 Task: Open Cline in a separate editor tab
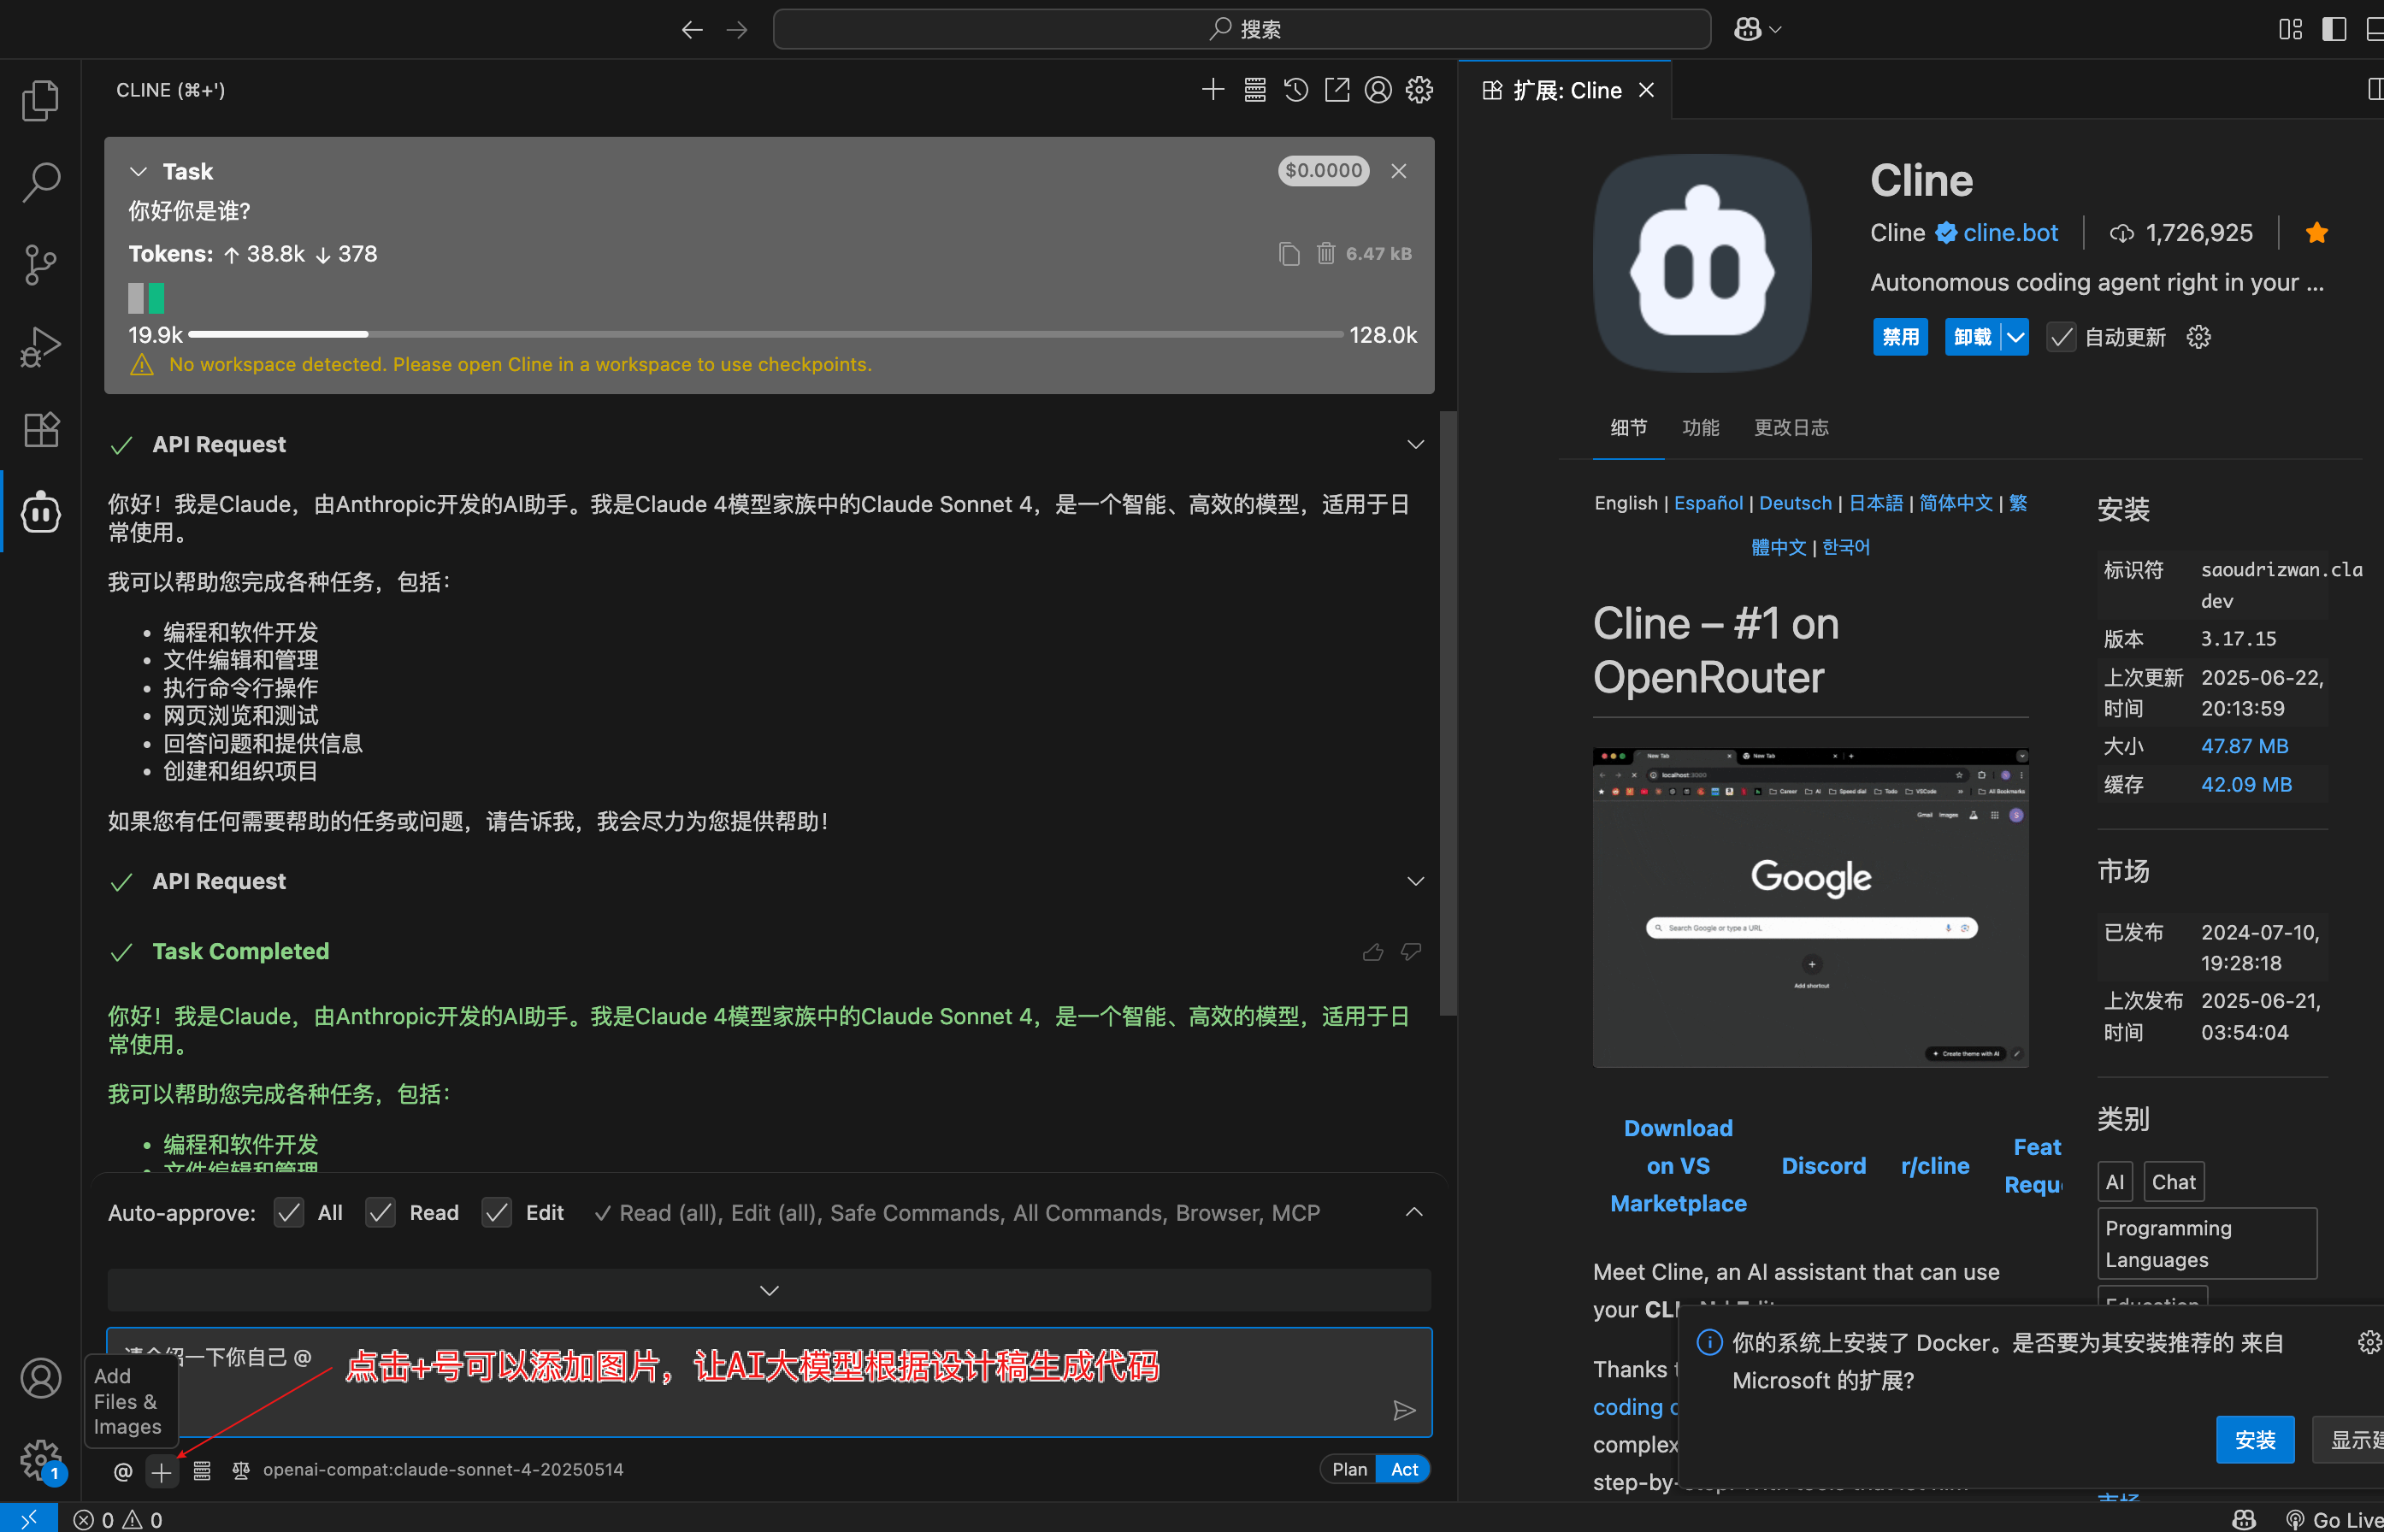pos(1337,90)
